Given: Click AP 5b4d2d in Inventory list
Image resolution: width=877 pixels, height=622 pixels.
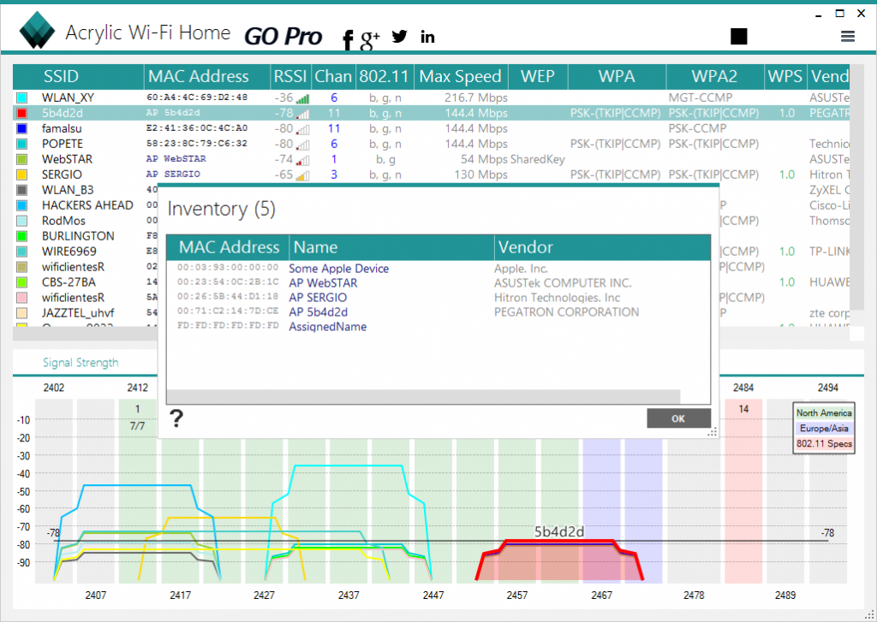Looking at the screenshot, I should point(319,311).
